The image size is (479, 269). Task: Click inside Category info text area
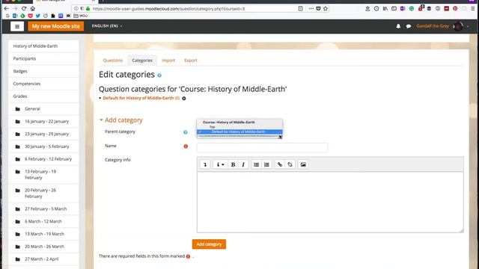[x=330, y=202]
